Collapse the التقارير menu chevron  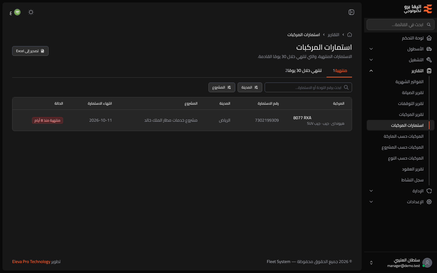tap(371, 71)
